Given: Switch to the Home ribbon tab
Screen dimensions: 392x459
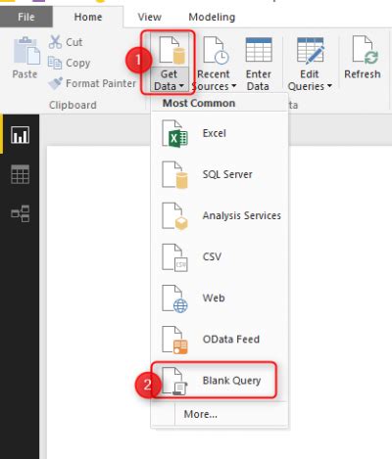Looking at the screenshot, I should pyautogui.click(x=88, y=17).
